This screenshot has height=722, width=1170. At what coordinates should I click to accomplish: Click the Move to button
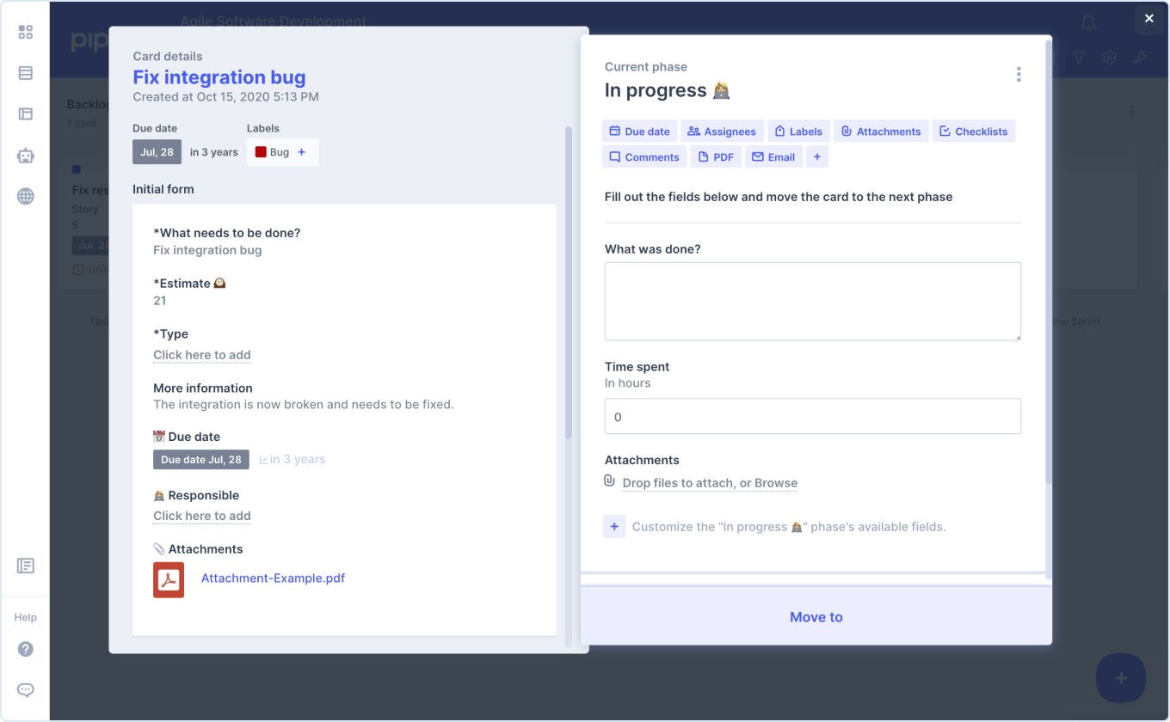pyautogui.click(x=816, y=616)
